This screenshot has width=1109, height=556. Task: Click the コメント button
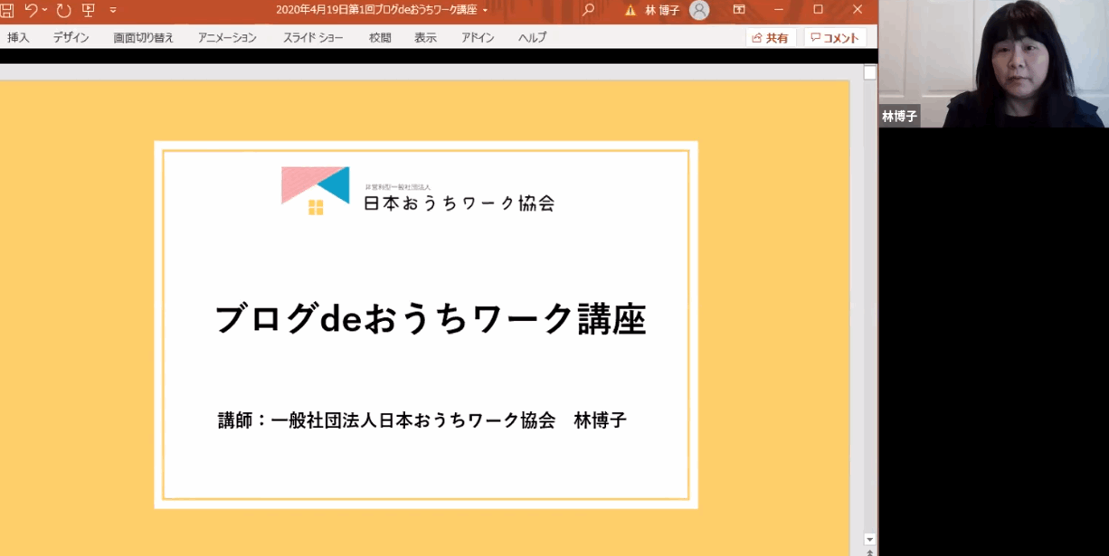pos(835,38)
